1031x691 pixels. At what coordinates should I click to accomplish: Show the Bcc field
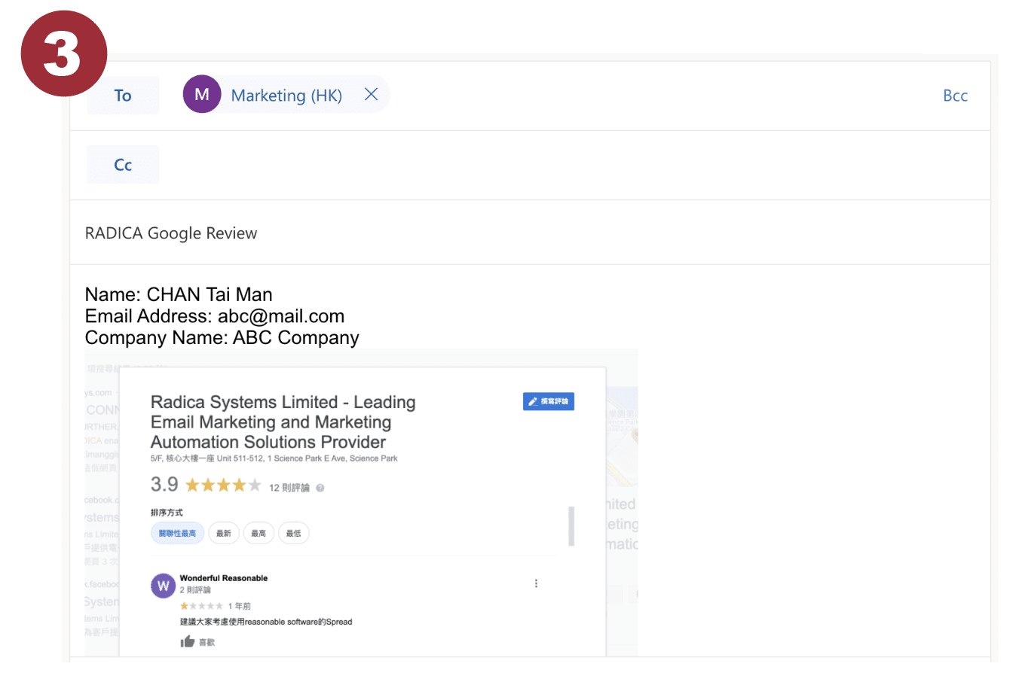point(955,96)
